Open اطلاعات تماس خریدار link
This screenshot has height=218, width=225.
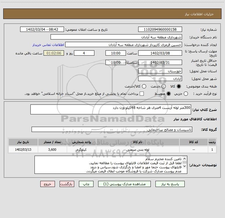pyautogui.click(x=48, y=45)
